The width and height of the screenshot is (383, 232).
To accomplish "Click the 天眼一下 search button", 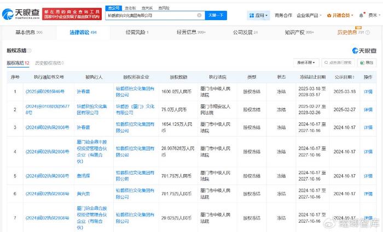I will coord(216,15).
